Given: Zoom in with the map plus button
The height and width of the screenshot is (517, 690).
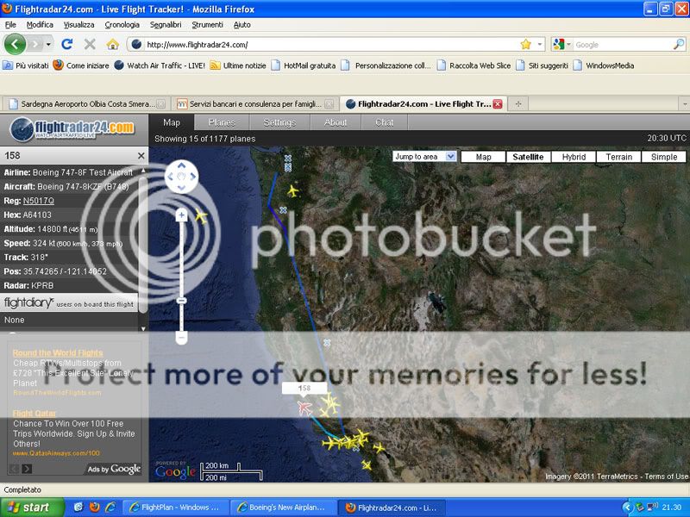Looking at the screenshot, I should [x=181, y=215].
